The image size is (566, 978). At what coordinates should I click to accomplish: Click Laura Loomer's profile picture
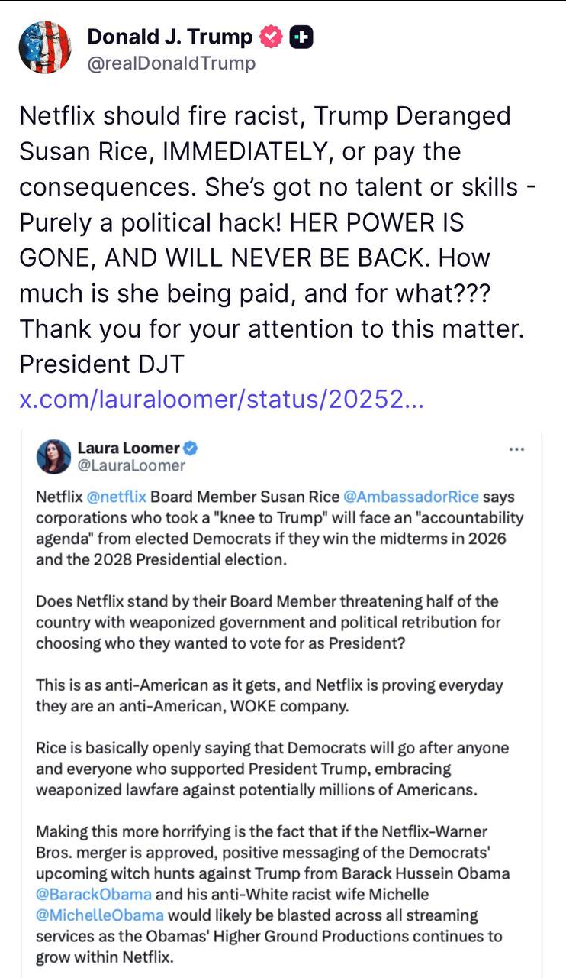pyautogui.click(x=53, y=457)
